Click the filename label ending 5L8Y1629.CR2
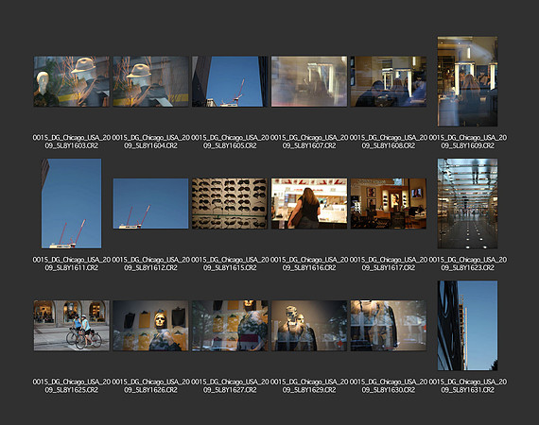The image size is (539, 425). (x=309, y=386)
